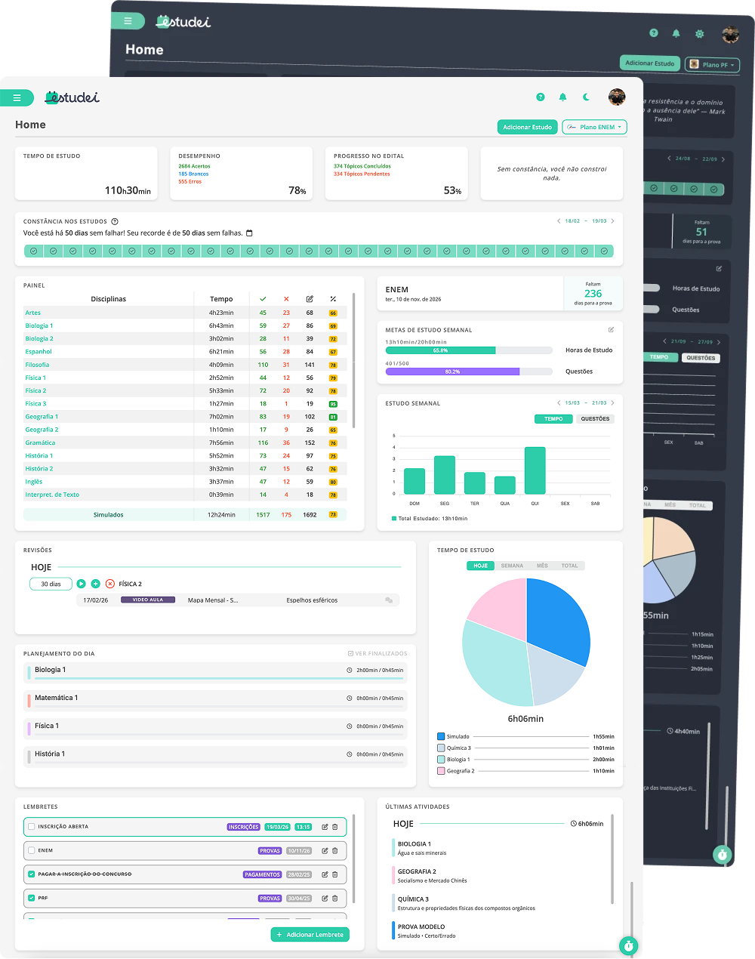Click the Horas de Estudo progress bar
Screen dimensions: 755x959
[469, 350]
